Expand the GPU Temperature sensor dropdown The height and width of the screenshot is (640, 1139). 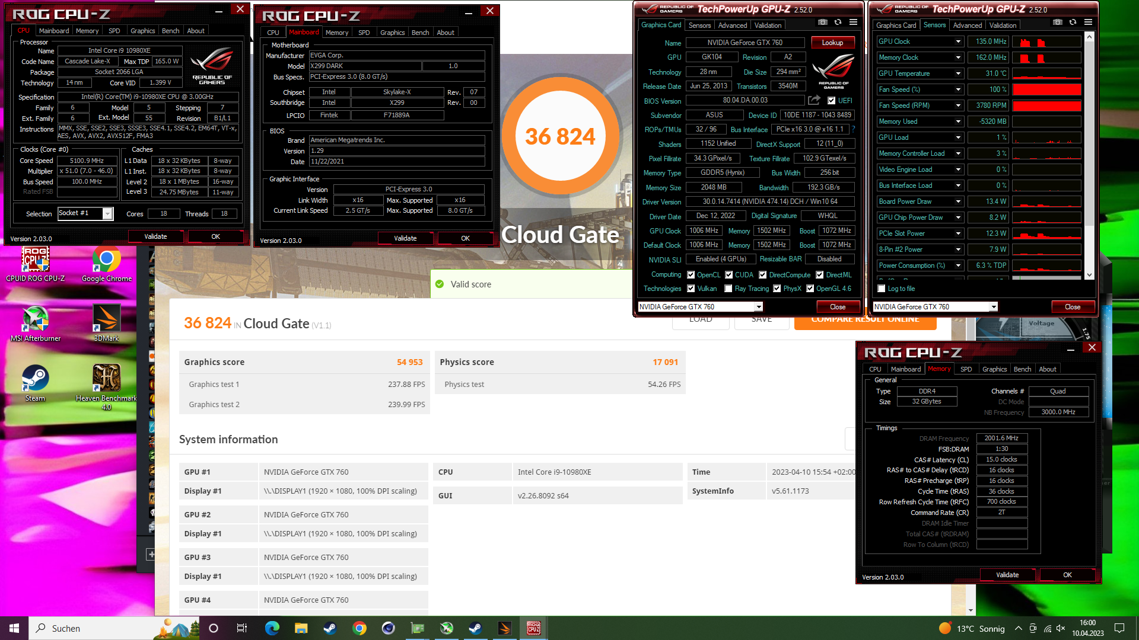point(957,73)
